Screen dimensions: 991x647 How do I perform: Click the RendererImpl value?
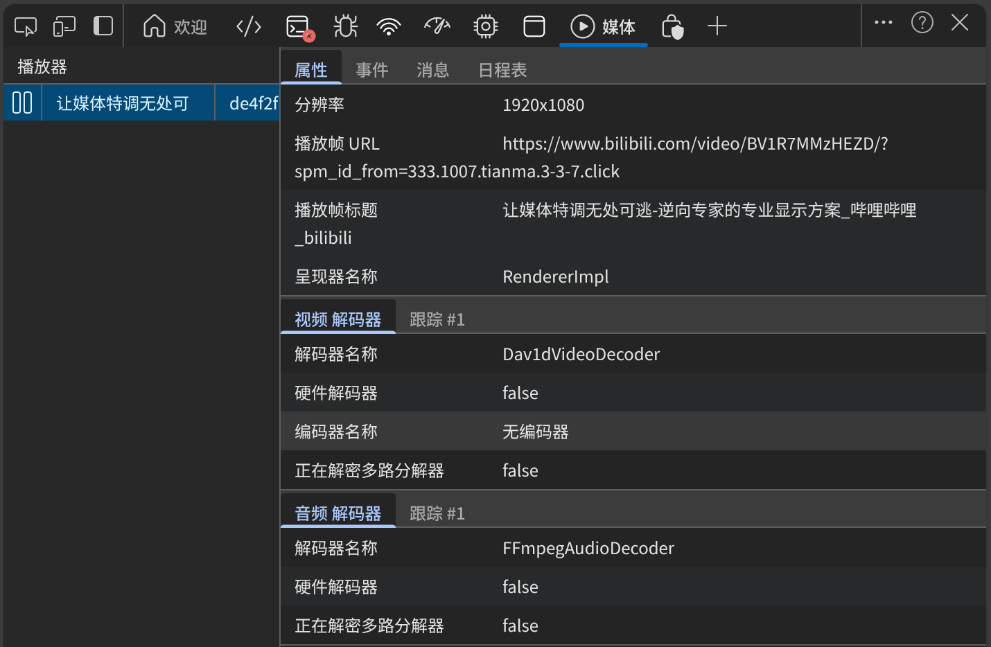click(x=556, y=276)
